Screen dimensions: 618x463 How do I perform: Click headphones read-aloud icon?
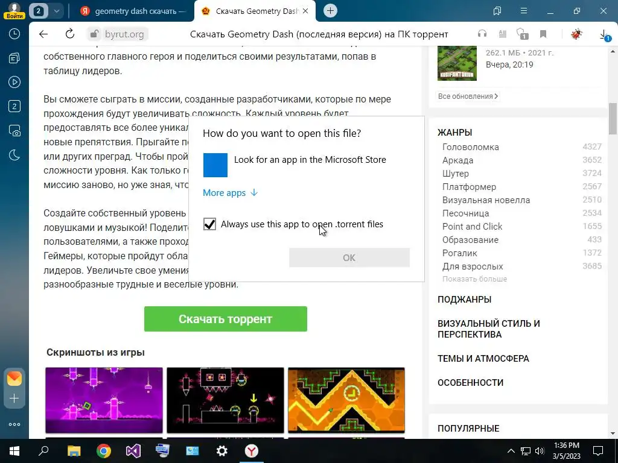click(482, 34)
